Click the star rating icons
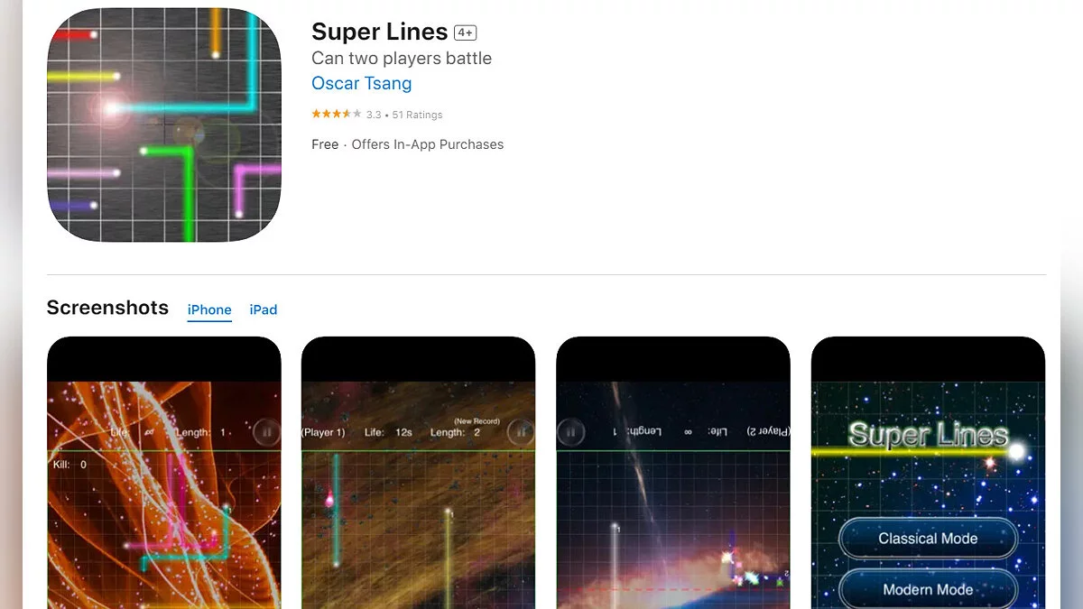 (x=336, y=115)
